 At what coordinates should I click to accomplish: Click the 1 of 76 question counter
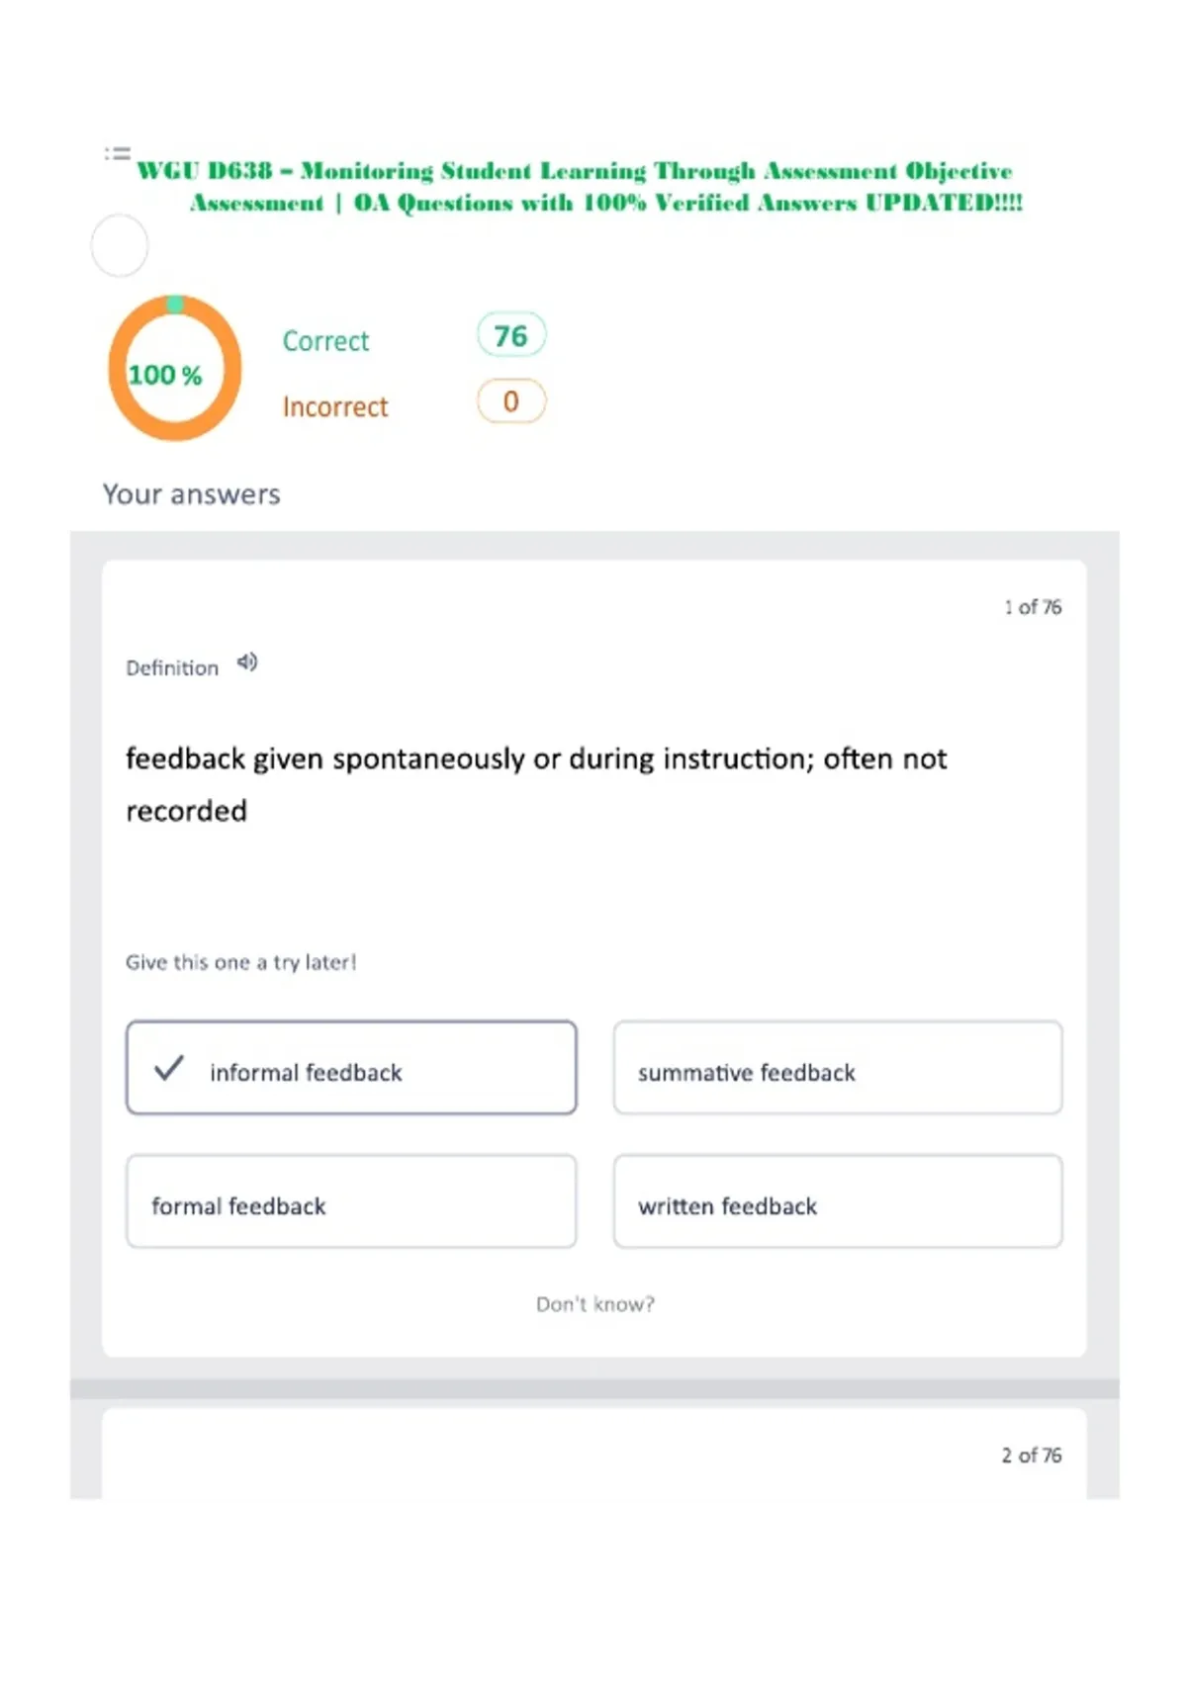pyautogui.click(x=1033, y=607)
